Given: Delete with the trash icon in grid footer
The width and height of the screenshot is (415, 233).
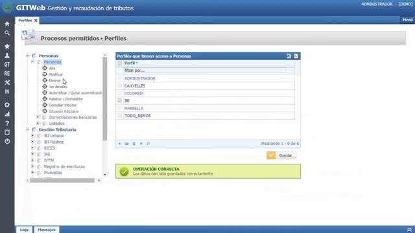Looking at the screenshot, I should [134, 144].
